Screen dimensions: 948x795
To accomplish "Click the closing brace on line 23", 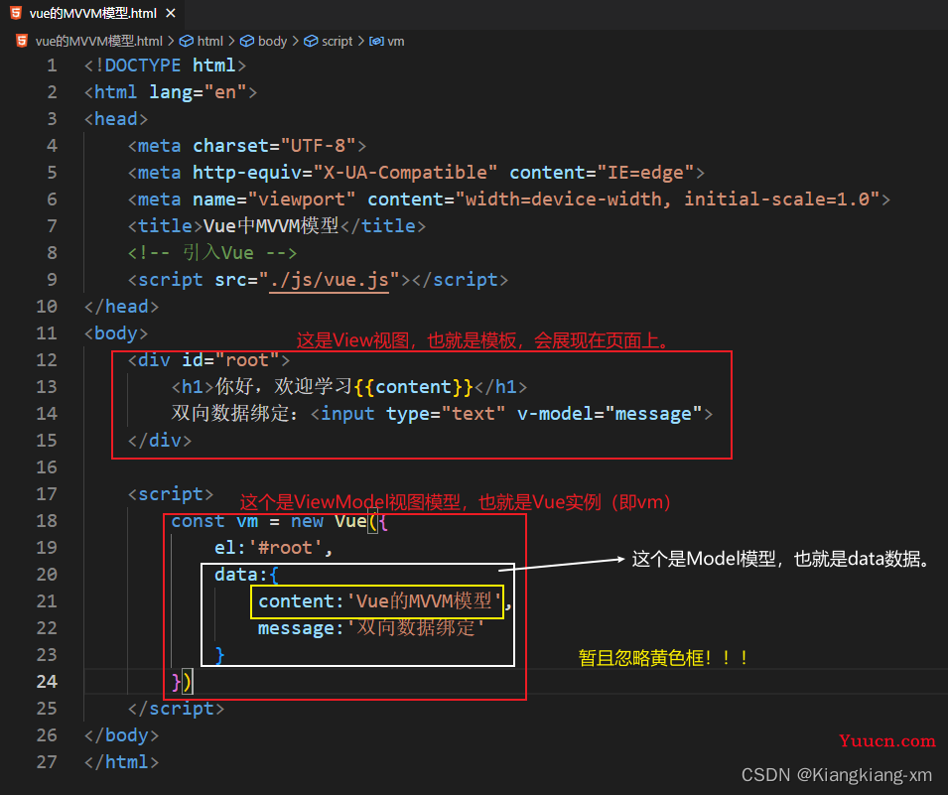I will [x=220, y=655].
